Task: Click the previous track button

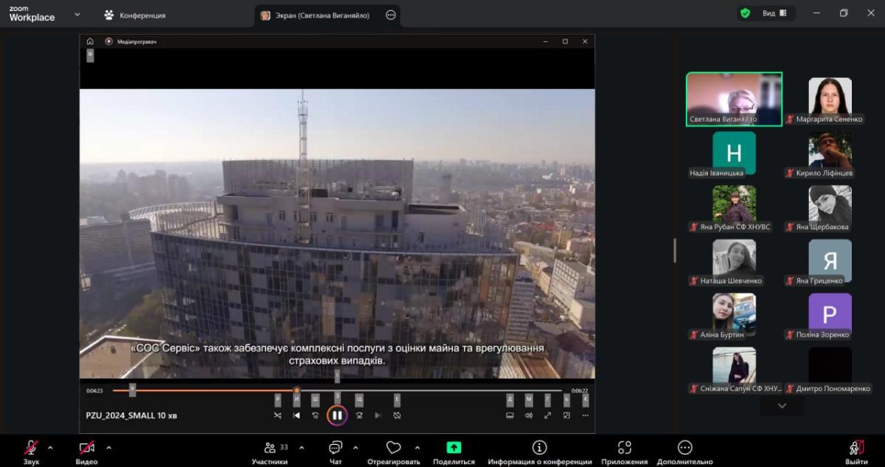Action: [x=296, y=415]
